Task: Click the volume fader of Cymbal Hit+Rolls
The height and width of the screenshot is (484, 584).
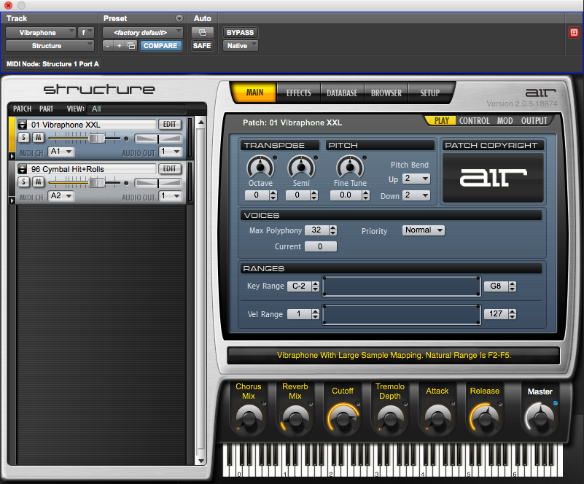Action: click(96, 183)
